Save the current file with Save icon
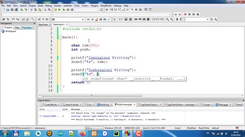 (12, 10)
